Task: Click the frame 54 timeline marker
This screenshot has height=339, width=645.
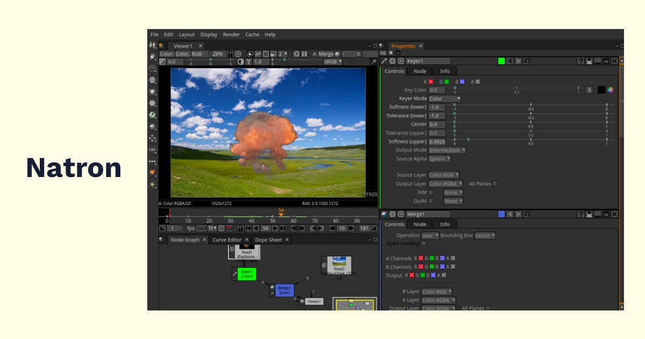Action: pyautogui.click(x=281, y=214)
